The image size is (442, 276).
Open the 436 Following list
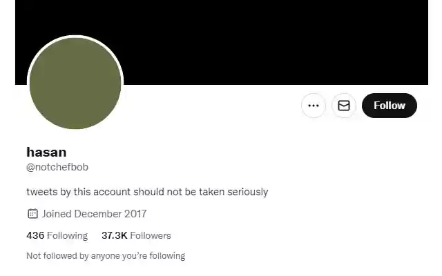(57, 235)
